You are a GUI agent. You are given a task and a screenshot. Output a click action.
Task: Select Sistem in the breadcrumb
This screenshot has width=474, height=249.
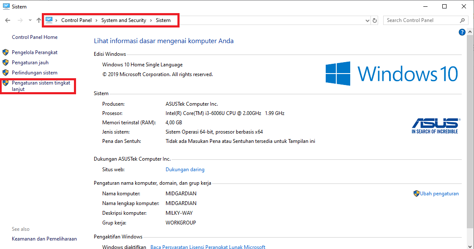pyautogui.click(x=163, y=20)
